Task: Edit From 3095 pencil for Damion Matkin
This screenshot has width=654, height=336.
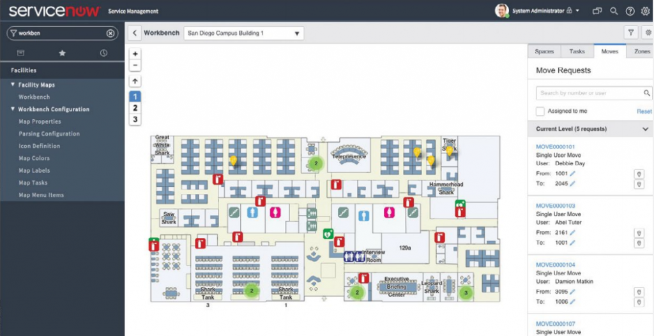Action: pyautogui.click(x=572, y=291)
